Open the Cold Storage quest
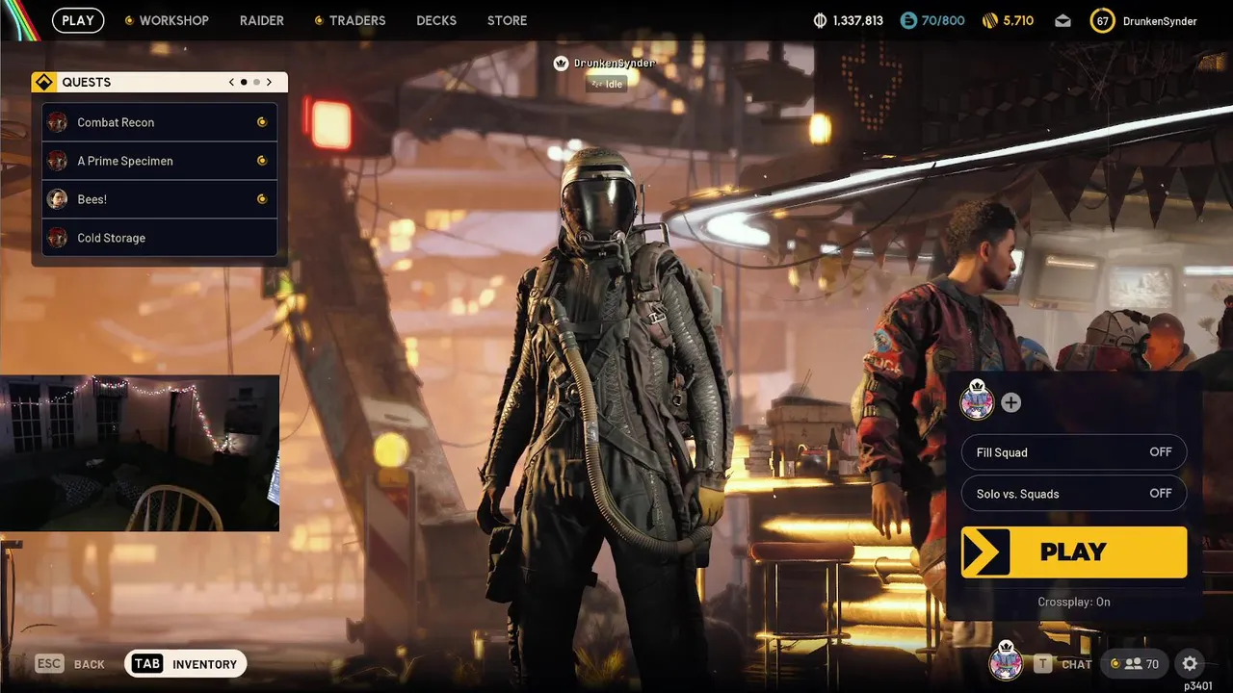 tap(160, 238)
